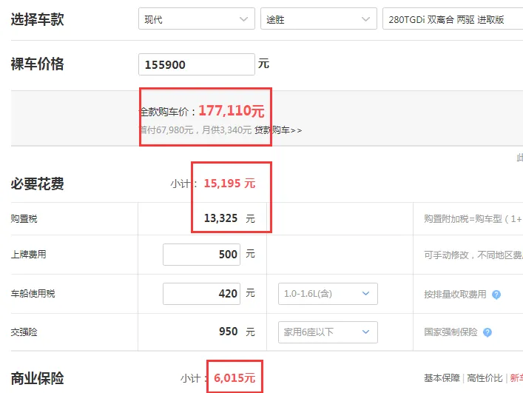Click the help icon beside 按排量收取费用

click(496, 295)
